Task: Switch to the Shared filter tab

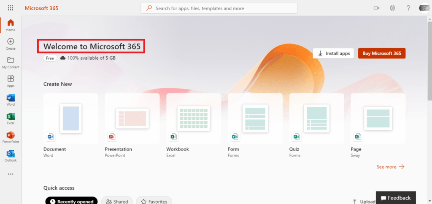Action: click(117, 201)
